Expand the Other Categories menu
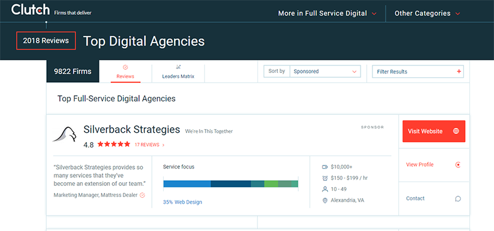The width and height of the screenshot is (494, 231). click(x=427, y=14)
